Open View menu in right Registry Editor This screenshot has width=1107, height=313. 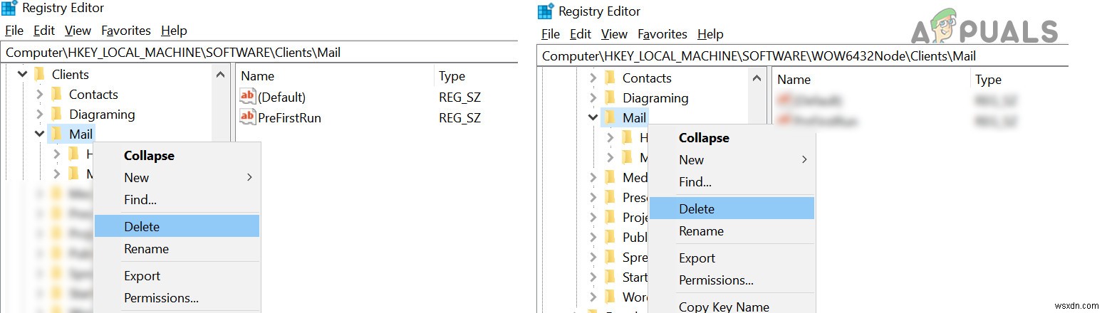tap(614, 34)
